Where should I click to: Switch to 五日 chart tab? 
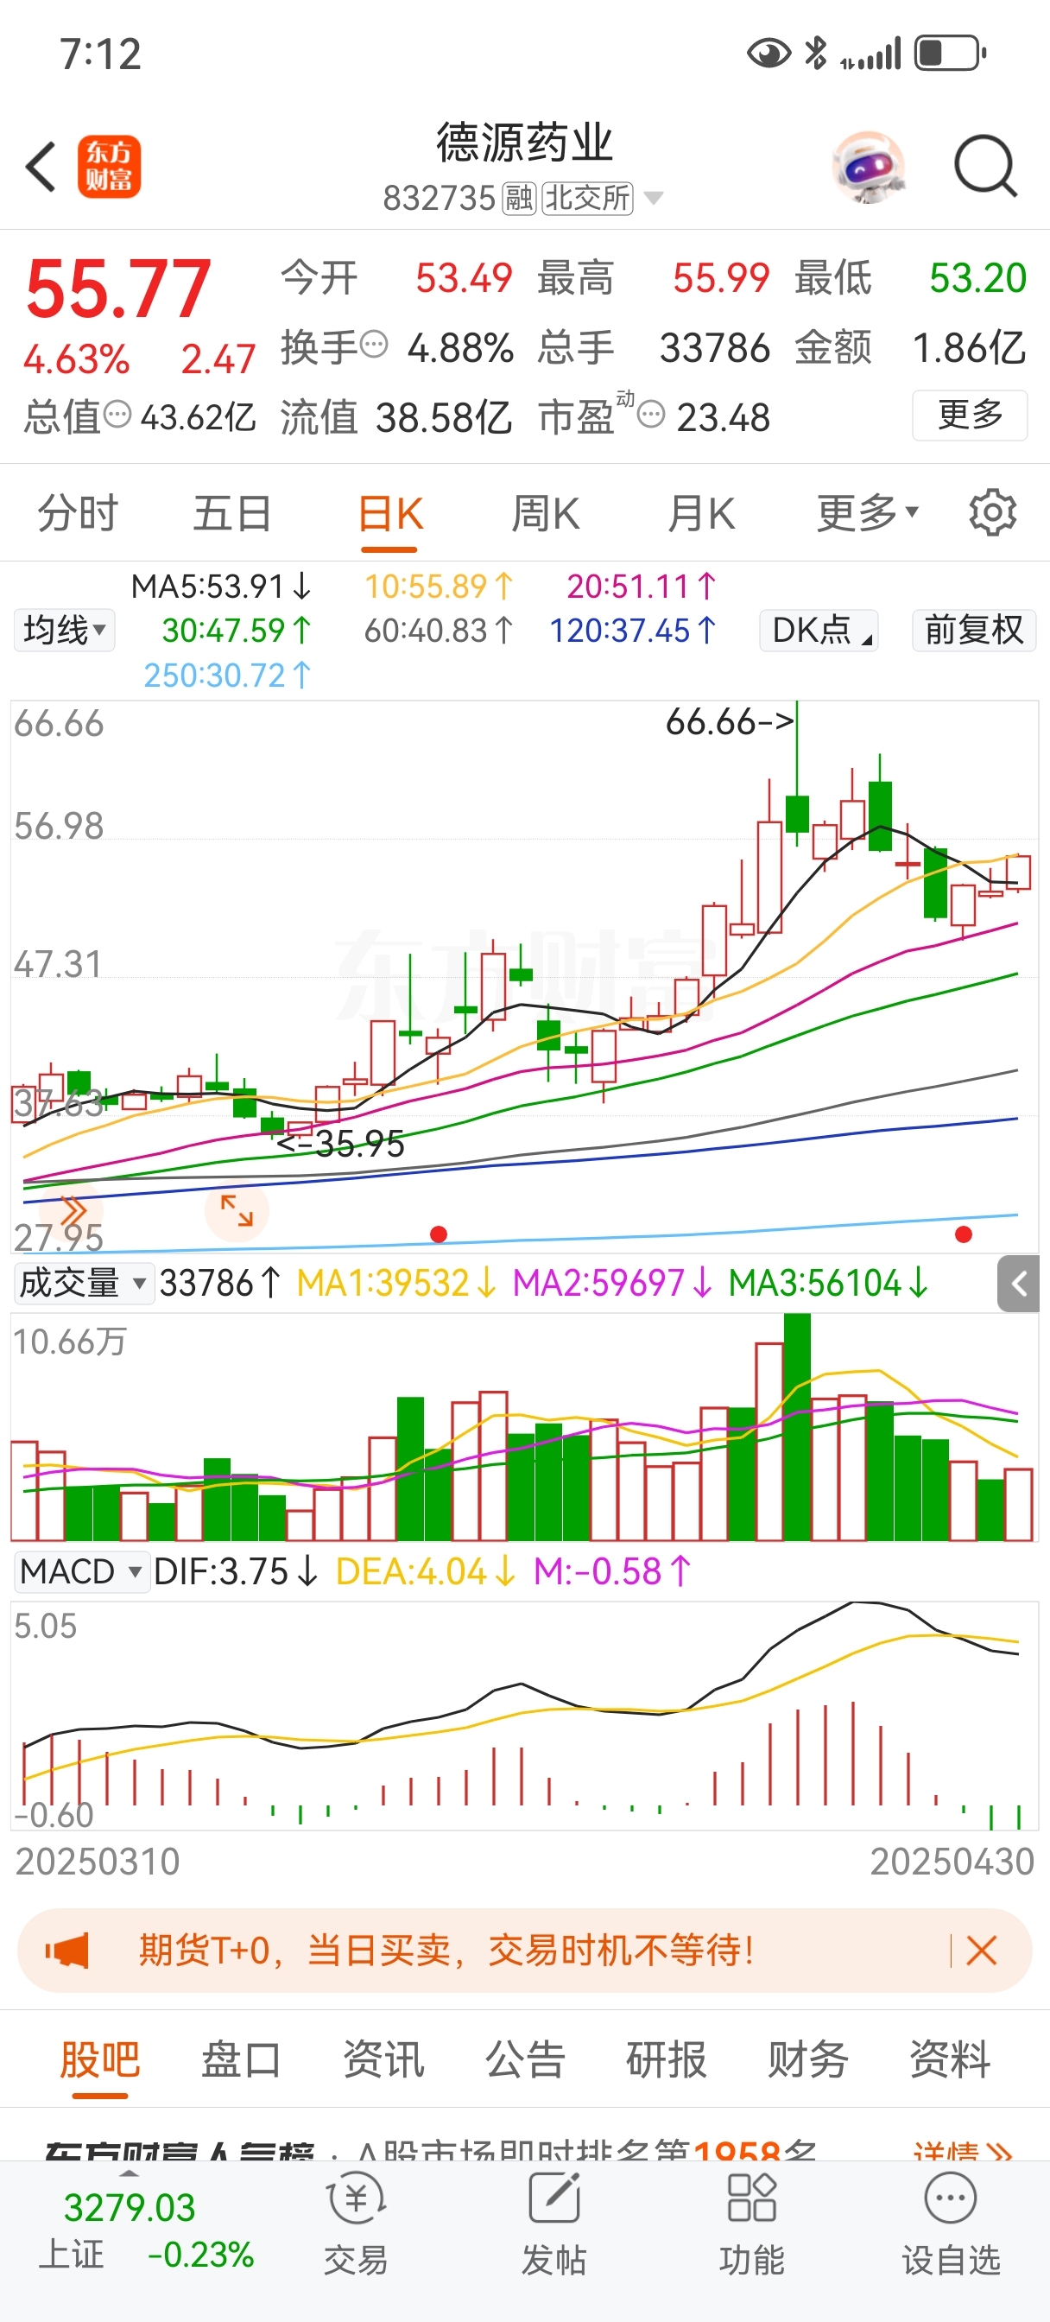tap(232, 513)
